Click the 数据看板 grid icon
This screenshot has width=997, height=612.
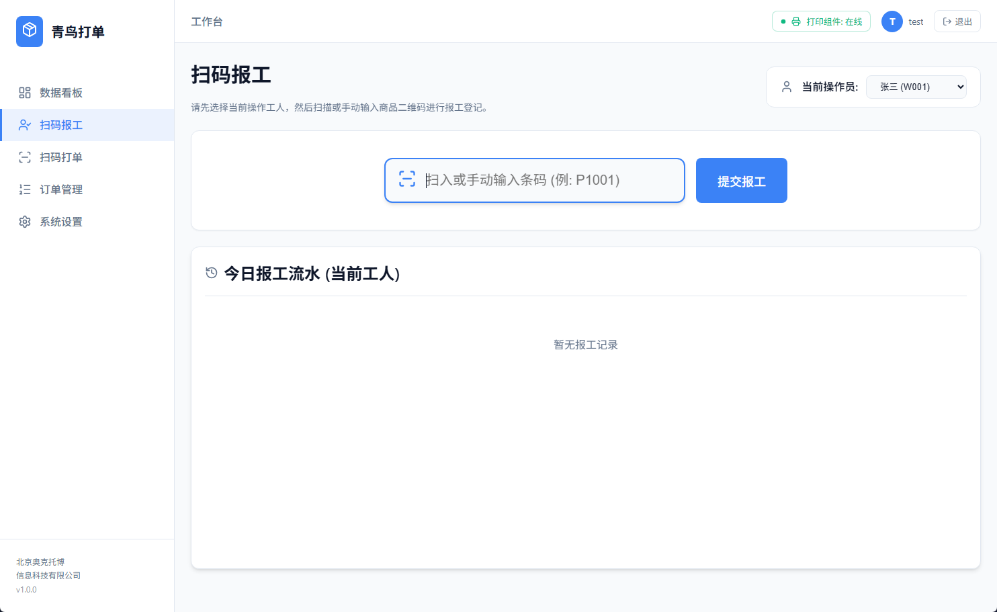[x=25, y=93]
